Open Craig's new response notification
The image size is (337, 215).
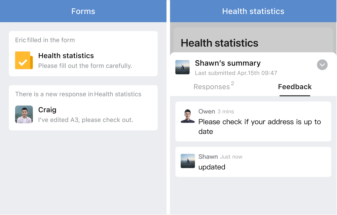point(83,108)
